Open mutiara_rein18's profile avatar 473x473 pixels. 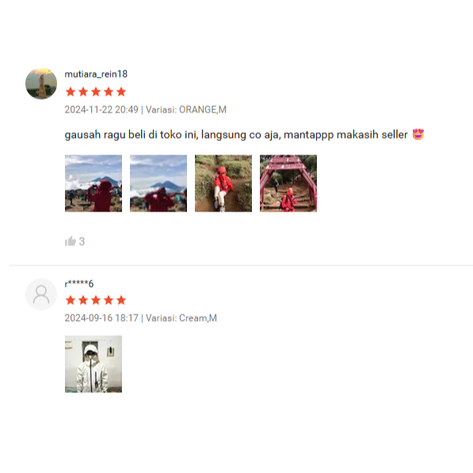41,83
